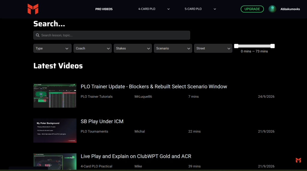
Task: Open the PLO Trainer Update video thumbnail
Action: tap(55, 96)
